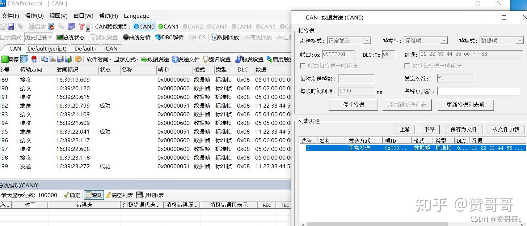Open the DBC解析 parser
The height and width of the screenshot is (226, 527).
coord(170,37)
